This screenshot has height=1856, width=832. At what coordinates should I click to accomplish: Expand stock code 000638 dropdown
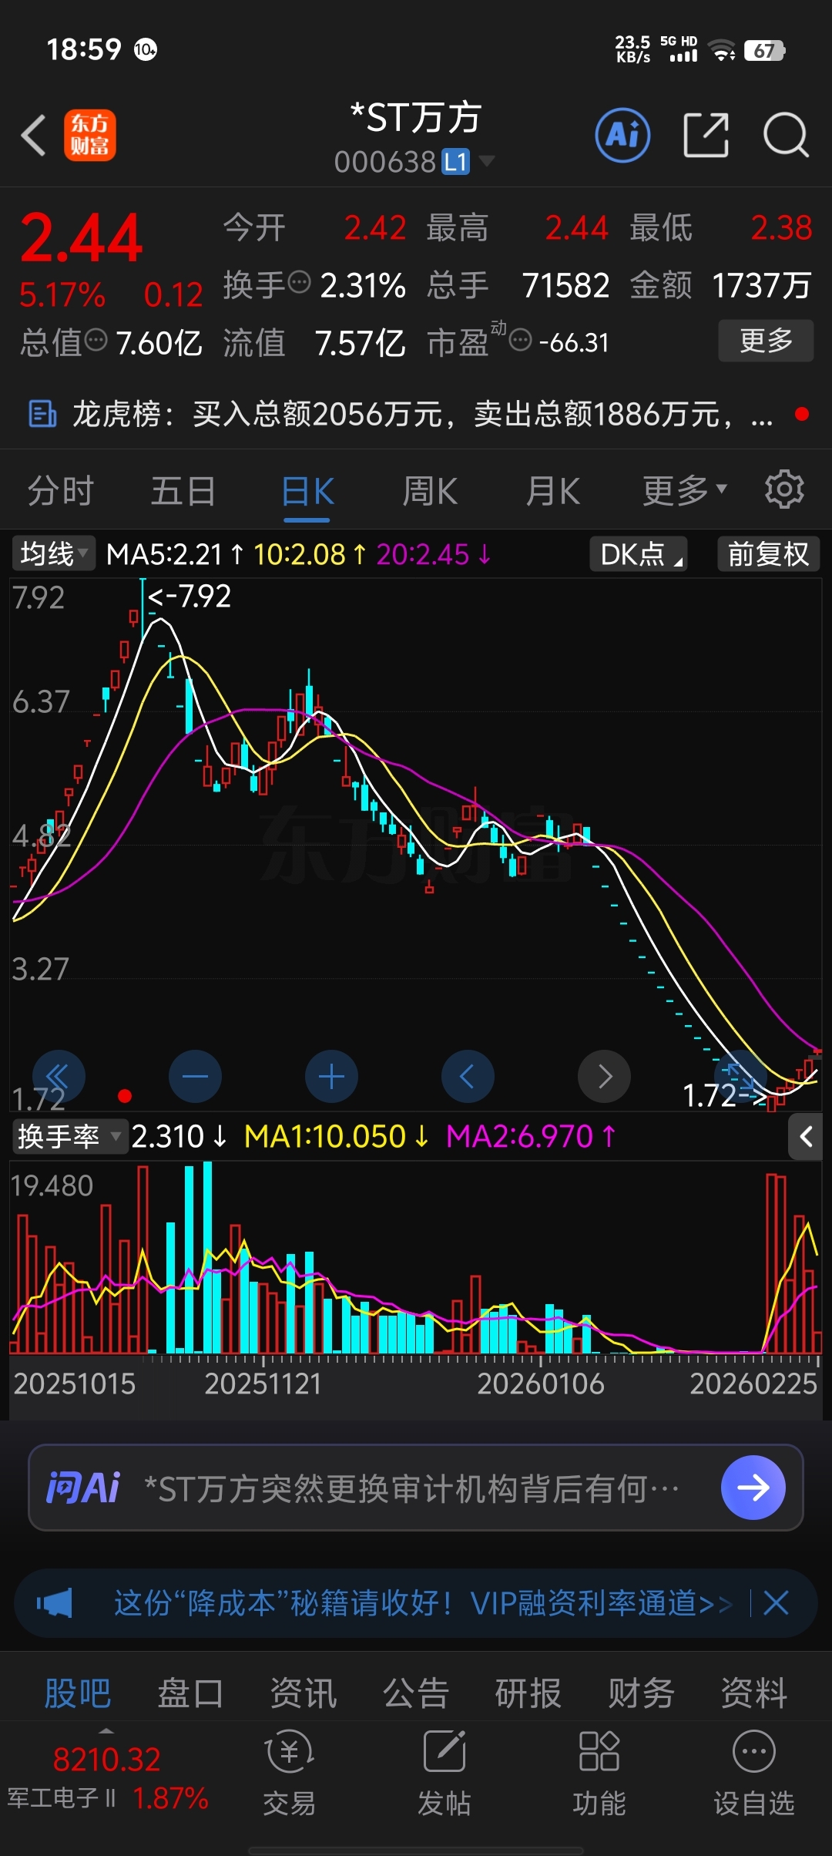[486, 161]
